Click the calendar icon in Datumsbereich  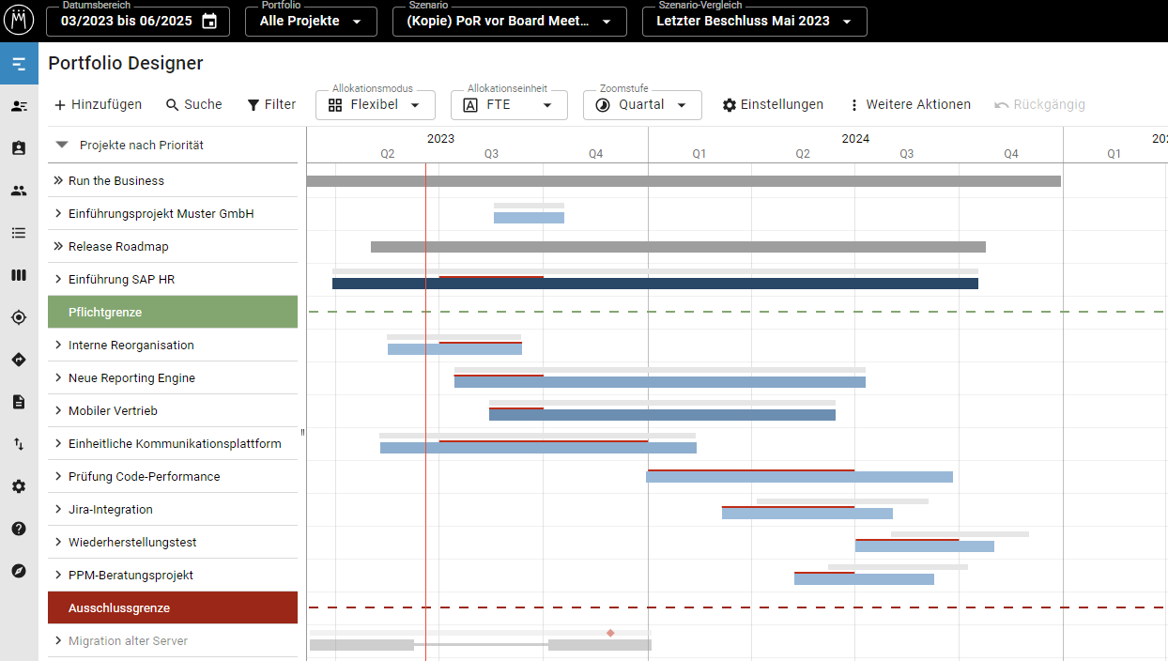[209, 21]
